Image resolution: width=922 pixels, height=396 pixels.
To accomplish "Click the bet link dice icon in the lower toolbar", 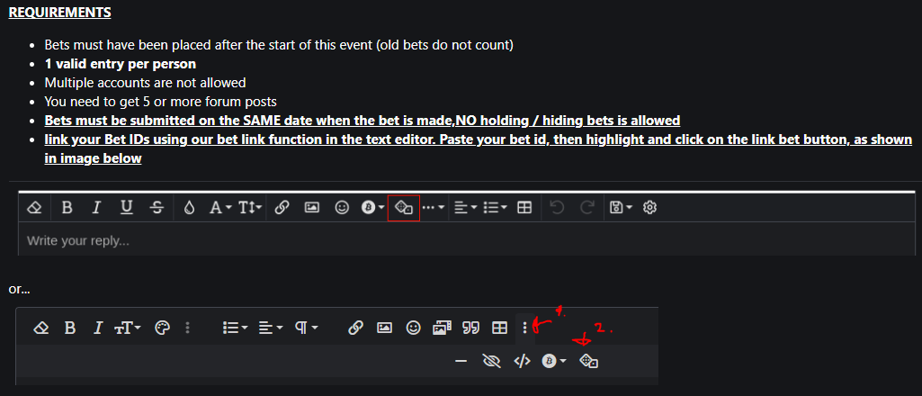I will point(589,362).
